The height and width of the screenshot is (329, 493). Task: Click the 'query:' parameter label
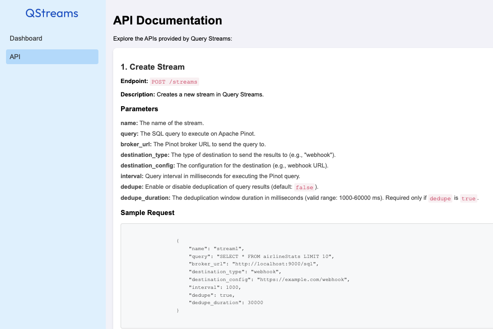(x=129, y=133)
